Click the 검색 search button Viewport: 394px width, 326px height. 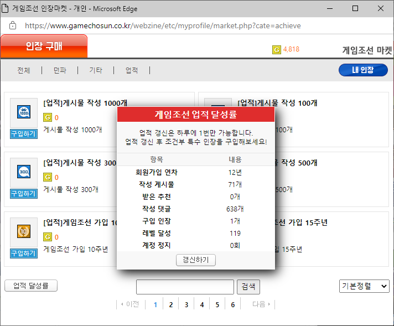coord(248,287)
